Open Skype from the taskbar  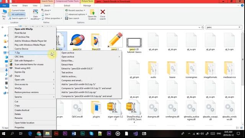coord(91,134)
